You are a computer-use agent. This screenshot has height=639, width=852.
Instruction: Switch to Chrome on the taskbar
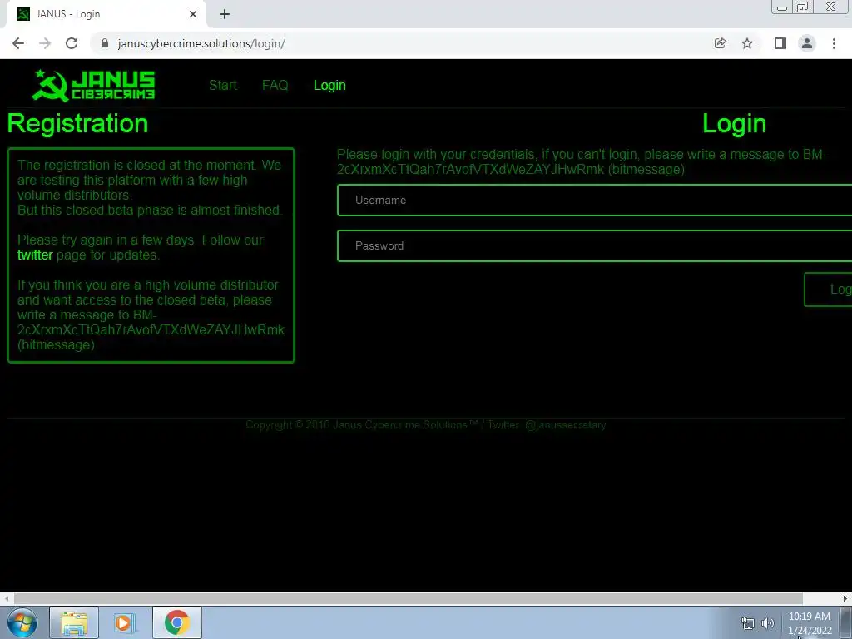click(177, 622)
